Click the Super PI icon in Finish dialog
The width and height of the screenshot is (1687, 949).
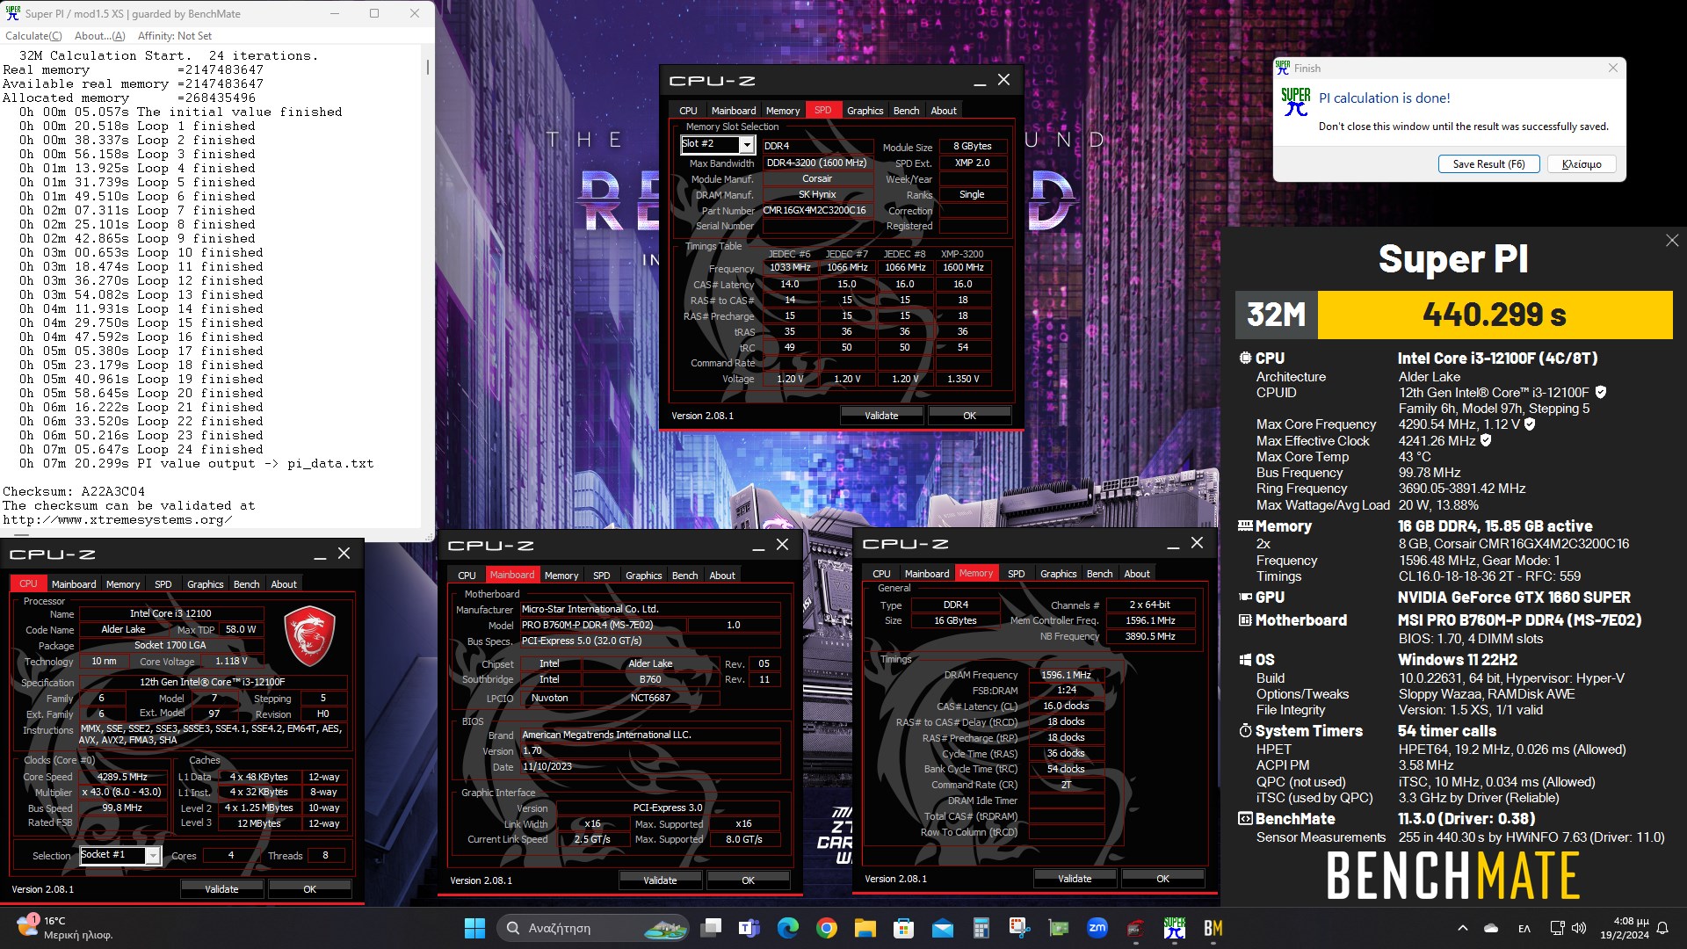(x=1295, y=102)
